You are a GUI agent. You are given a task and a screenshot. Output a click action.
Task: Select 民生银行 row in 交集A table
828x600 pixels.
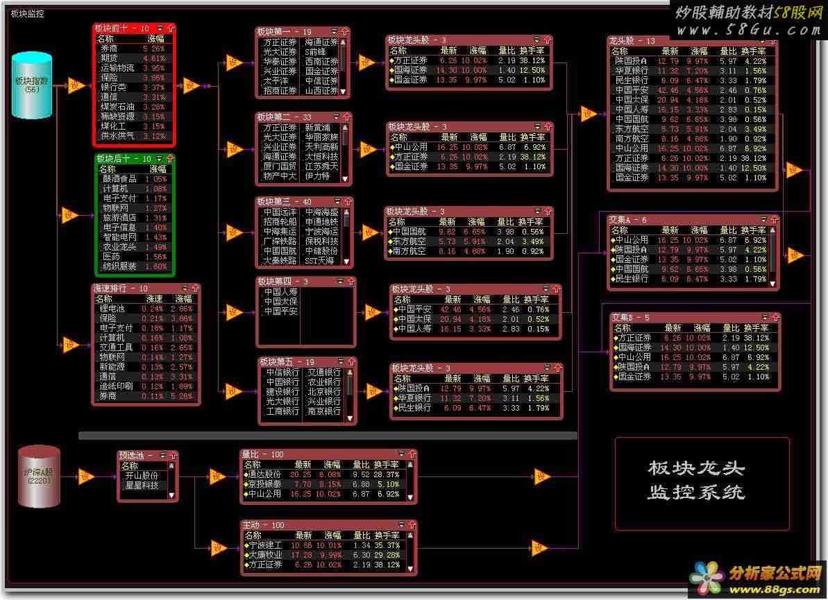[688, 279]
